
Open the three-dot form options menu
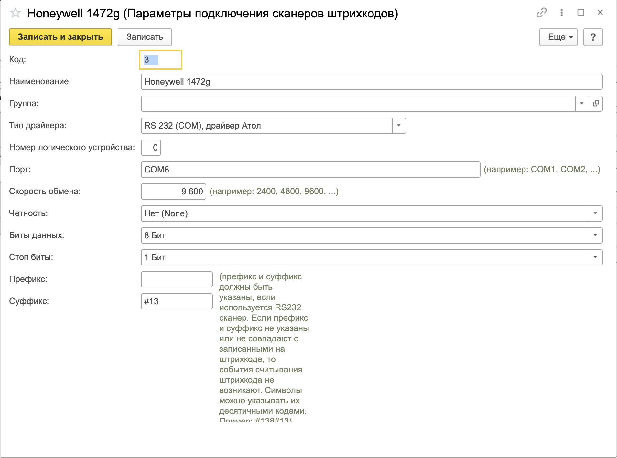coord(562,13)
